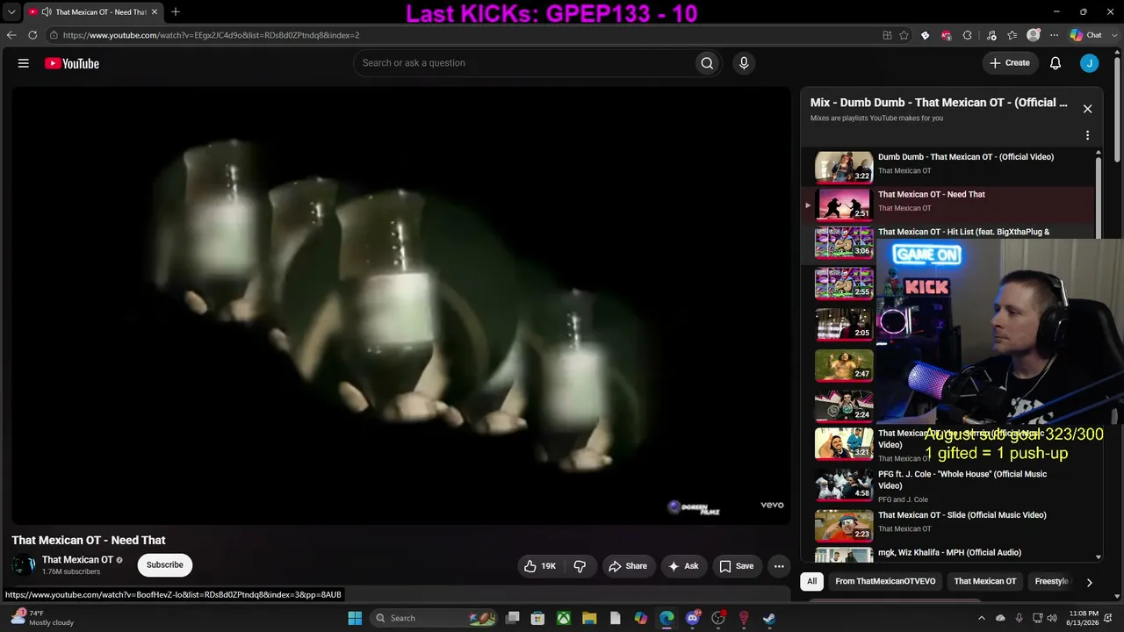Open Steam from the taskbar
The image size is (1124, 632).
click(769, 618)
